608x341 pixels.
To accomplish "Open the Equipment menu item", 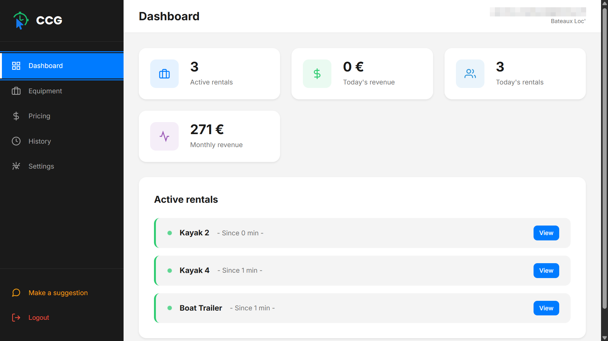I will [x=62, y=91].
